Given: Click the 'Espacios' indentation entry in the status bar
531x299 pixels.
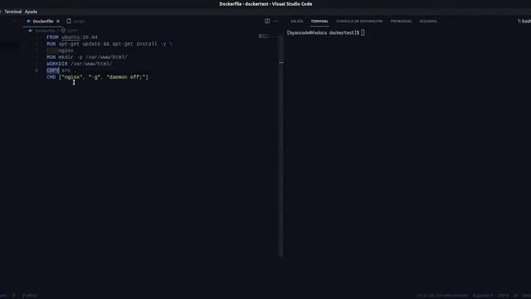Looking at the screenshot, I should point(483,296).
